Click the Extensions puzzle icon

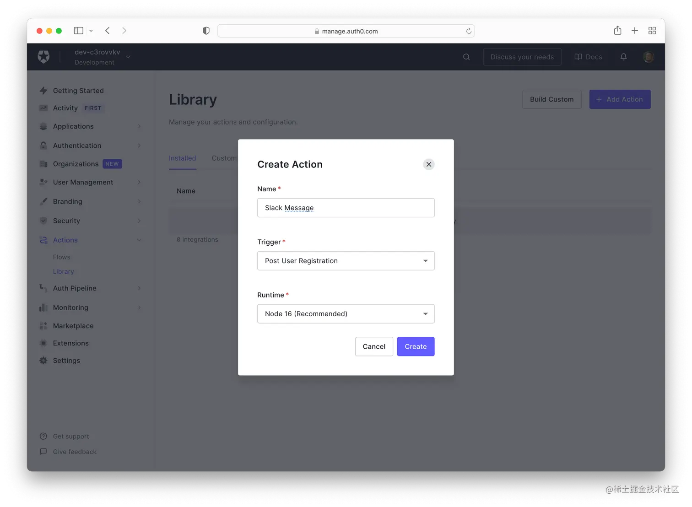coord(43,343)
